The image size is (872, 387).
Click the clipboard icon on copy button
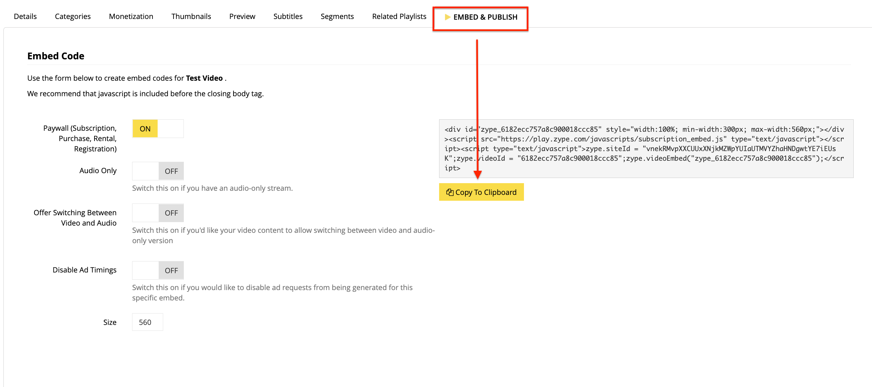tap(450, 192)
